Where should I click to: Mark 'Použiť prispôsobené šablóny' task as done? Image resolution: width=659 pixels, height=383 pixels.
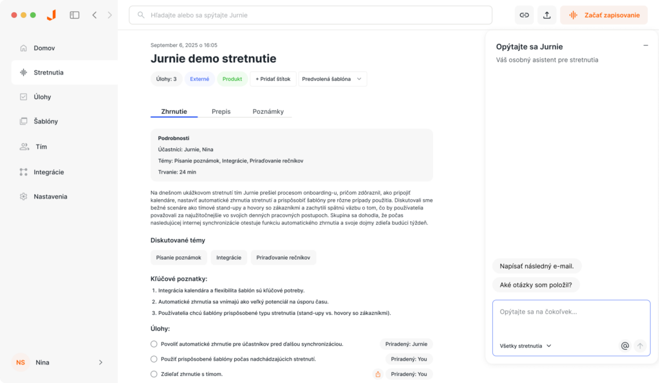click(154, 359)
